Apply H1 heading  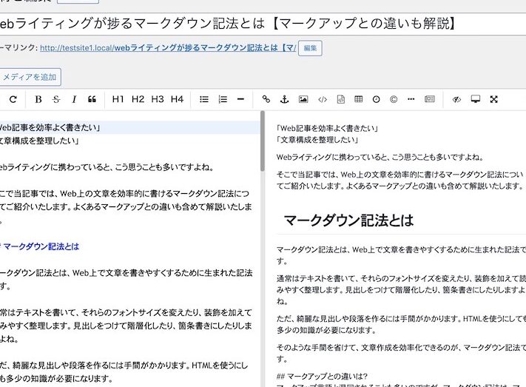pyautogui.click(x=118, y=99)
